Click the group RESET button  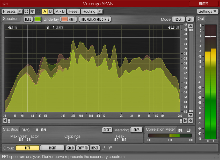pyautogui.click(x=95, y=148)
